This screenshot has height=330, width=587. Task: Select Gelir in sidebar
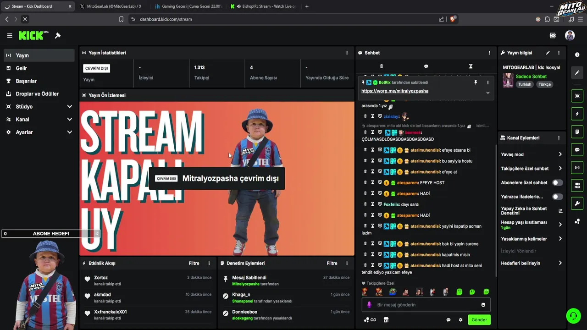(x=39, y=68)
